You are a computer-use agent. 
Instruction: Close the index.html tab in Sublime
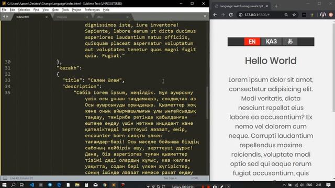tap(47, 17)
